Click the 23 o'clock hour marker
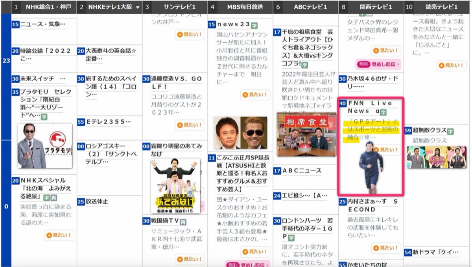This screenshot has height=267, width=472. tap(6, 61)
